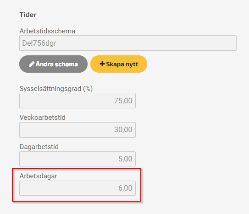
Task: Focus the highlighted Arbetsdagar input field
Action: (x=77, y=188)
